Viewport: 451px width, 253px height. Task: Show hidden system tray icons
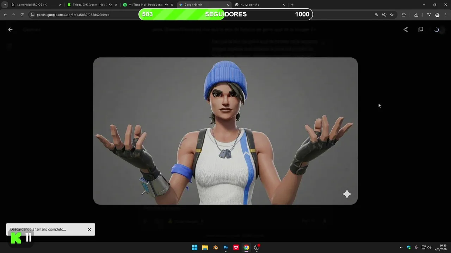401,247
